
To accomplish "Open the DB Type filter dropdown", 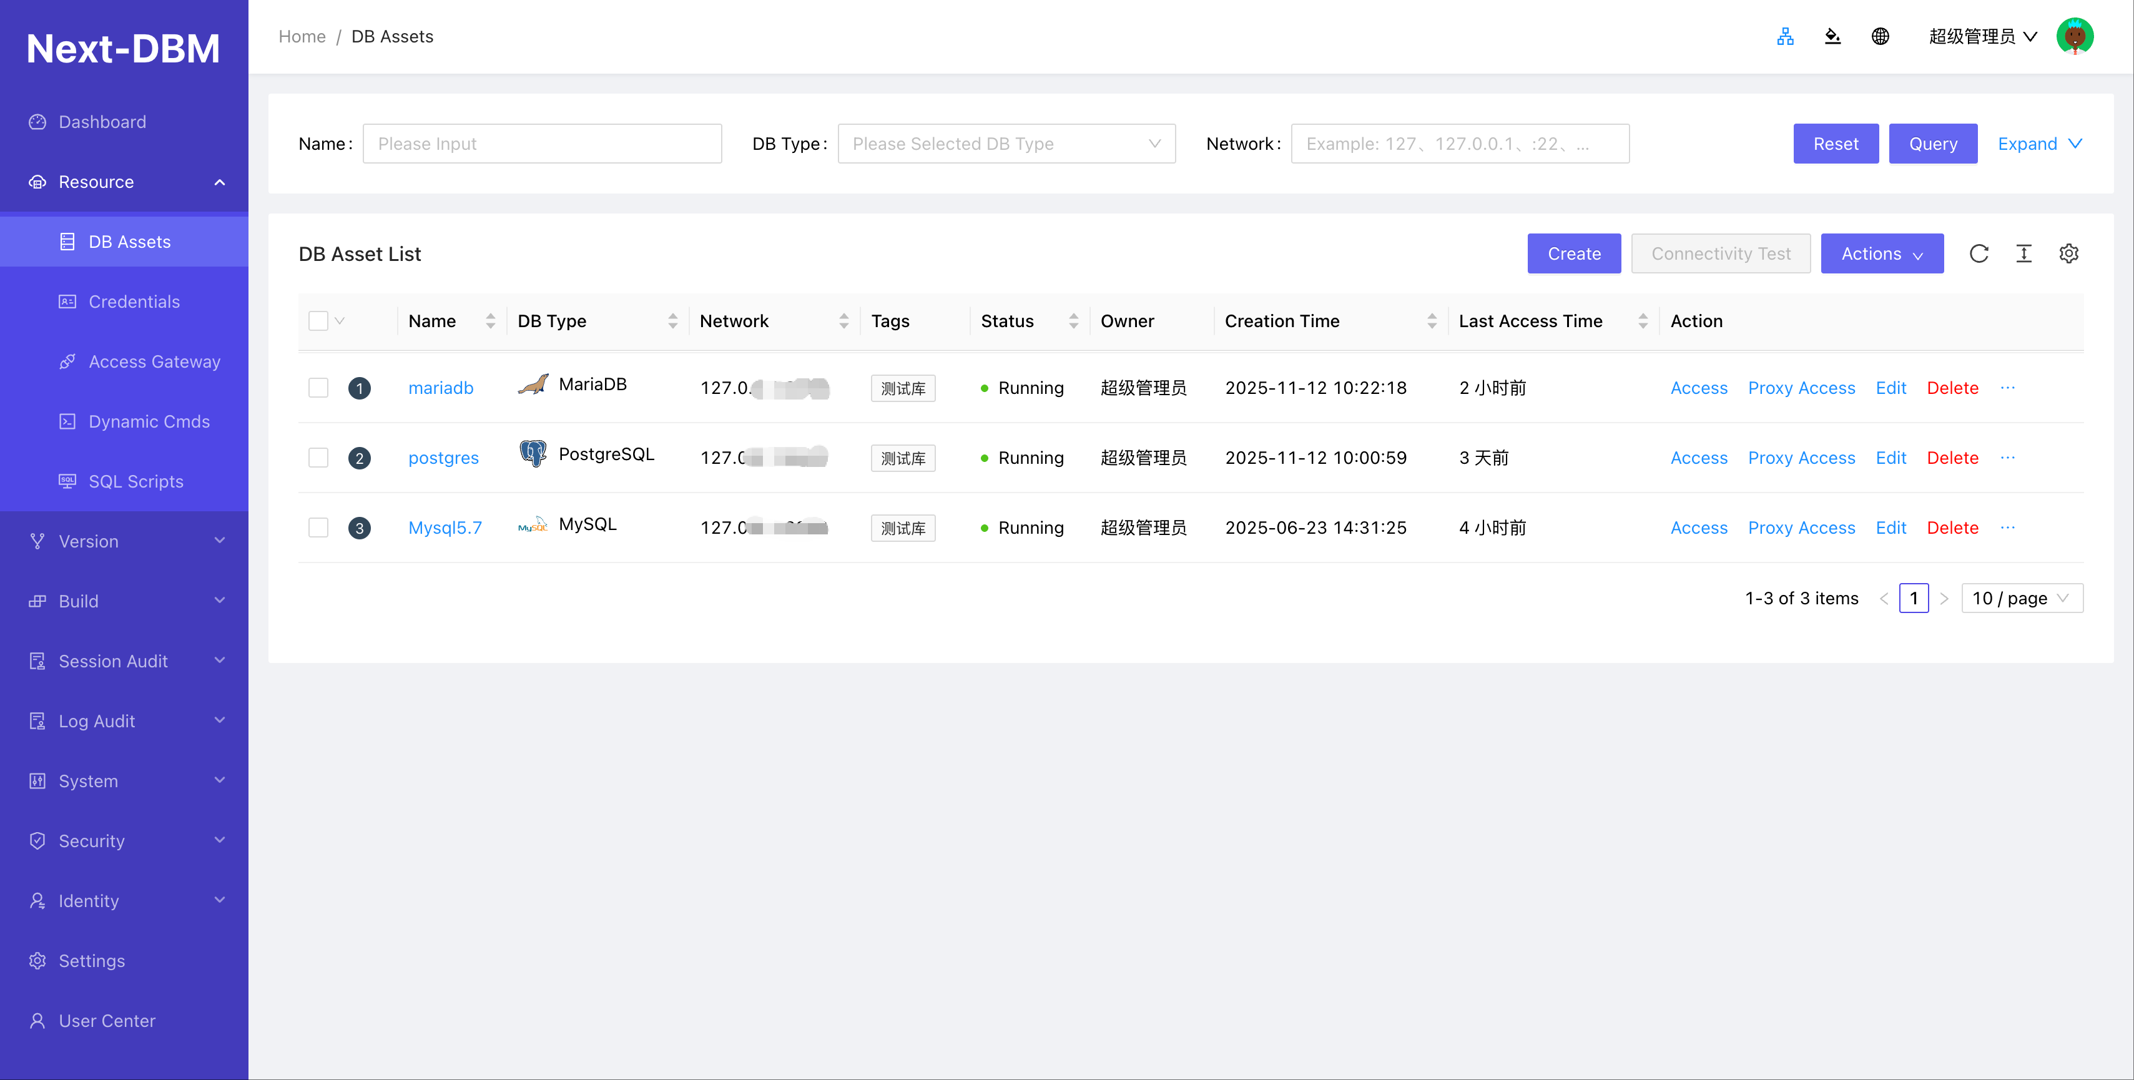I will [x=1006, y=144].
